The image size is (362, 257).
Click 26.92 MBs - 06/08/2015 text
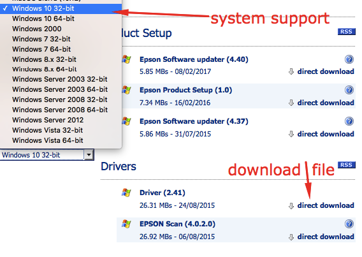click(177, 237)
